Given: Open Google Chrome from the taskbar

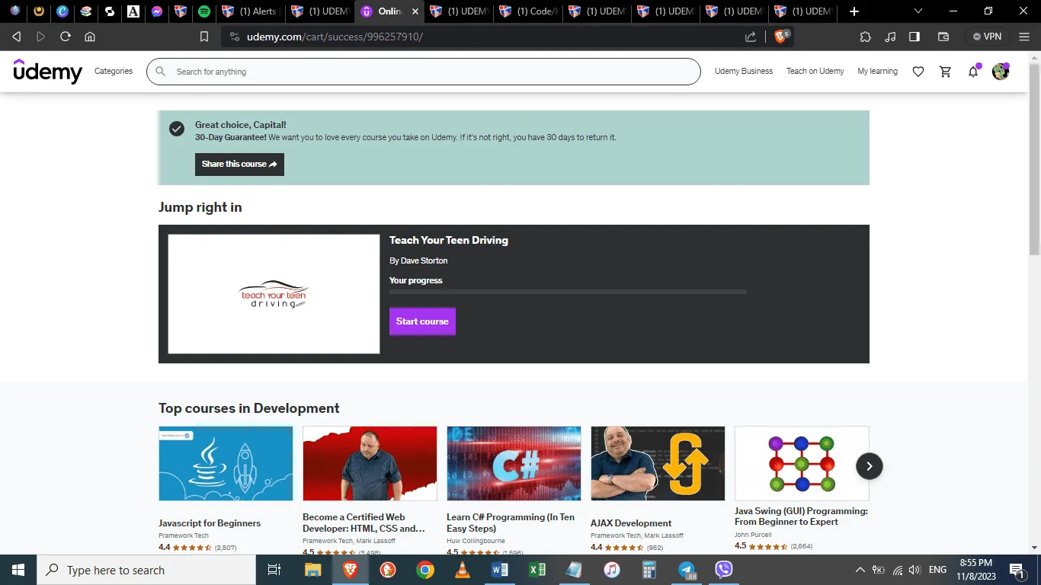Looking at the screenshot, I should click(425, 570).
